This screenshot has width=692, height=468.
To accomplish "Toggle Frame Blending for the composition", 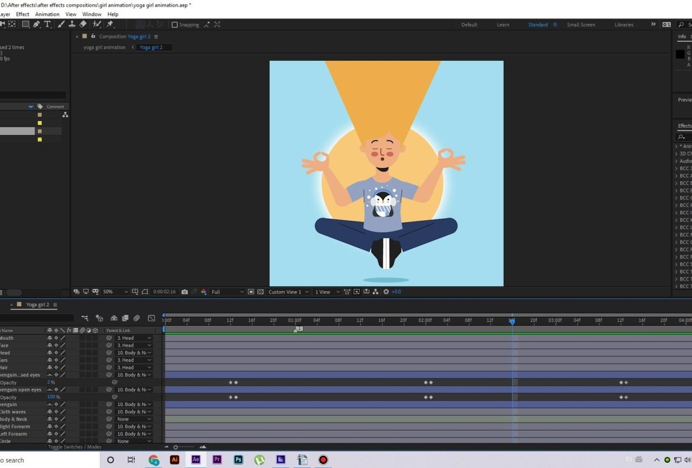I will tap(125, 318).
